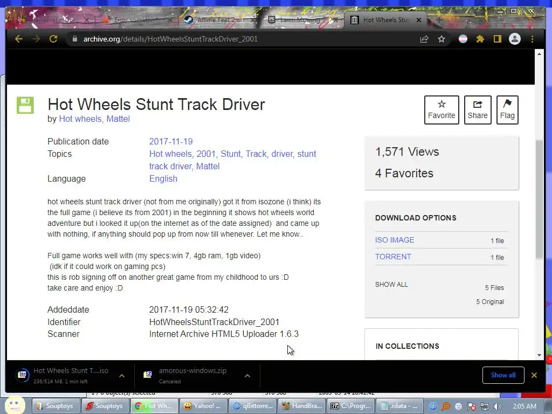Close the downloads bar
The width and height of the screenshot is (552, 414).
[534, 375]
